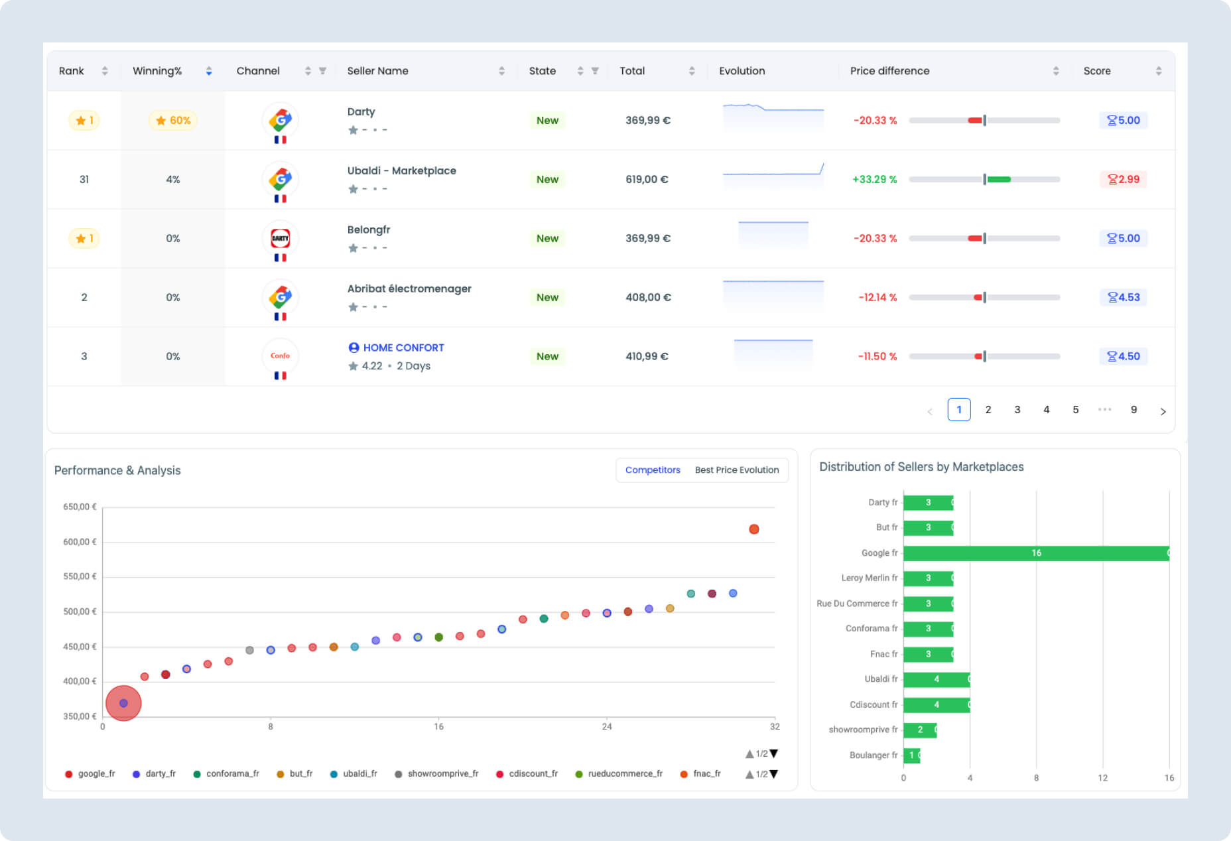Toggle cdiscount_fr legend series
This screenshot has height=841, width=1231.
527,774
